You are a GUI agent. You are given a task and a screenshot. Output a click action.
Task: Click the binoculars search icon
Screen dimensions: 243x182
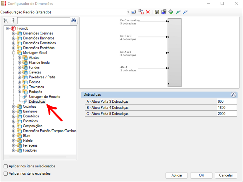(74, 20)
